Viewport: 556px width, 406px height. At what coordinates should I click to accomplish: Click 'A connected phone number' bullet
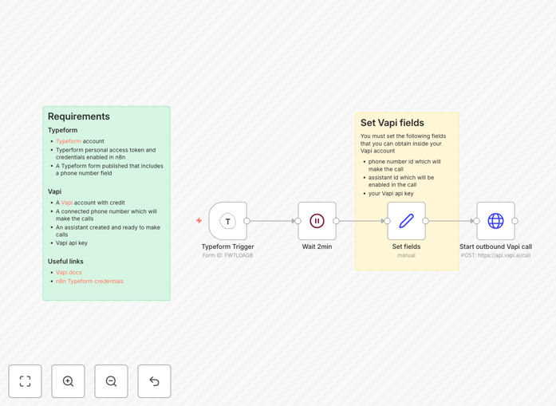click(x=106, y=215)
